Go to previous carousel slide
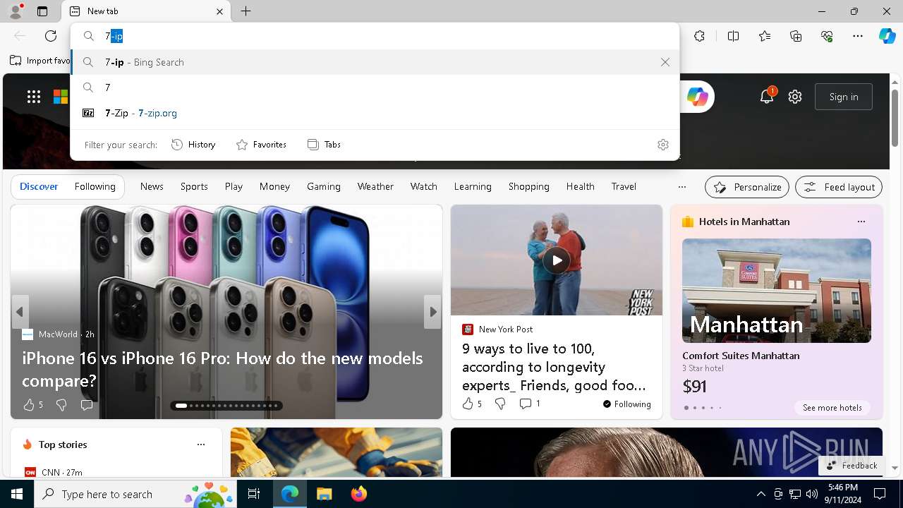Image resolution: width=903 pixels, height=508 pixels. tap(20, 312)
